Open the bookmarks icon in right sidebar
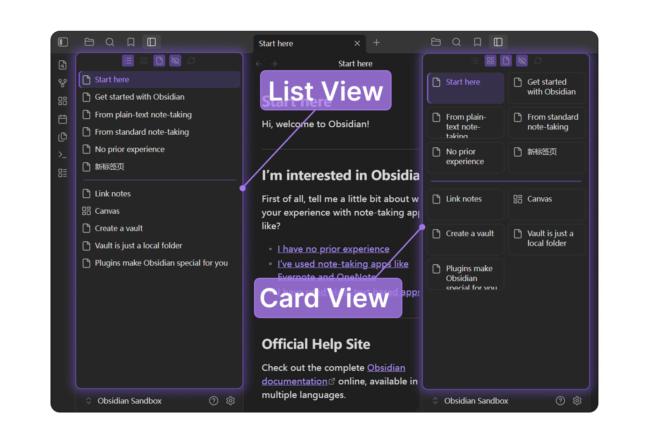 [x=478, y=42]
